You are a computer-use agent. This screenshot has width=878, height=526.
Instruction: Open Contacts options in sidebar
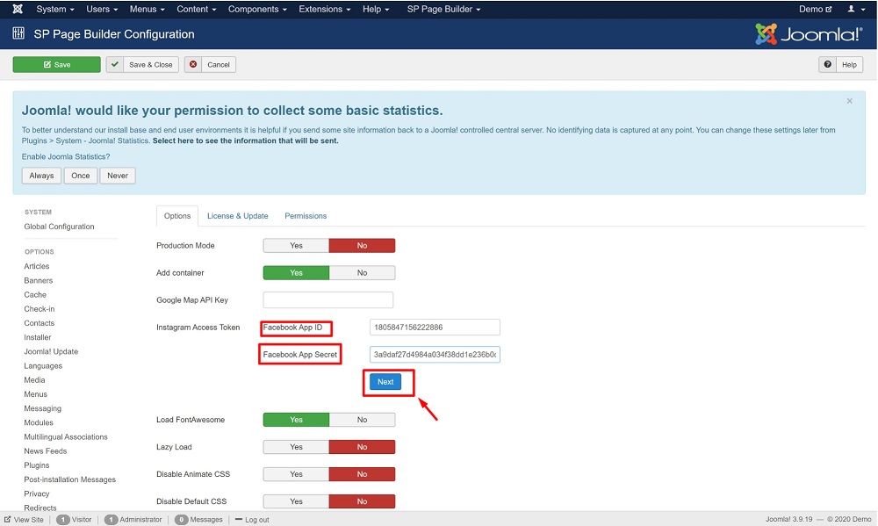(x=40, y=323)
